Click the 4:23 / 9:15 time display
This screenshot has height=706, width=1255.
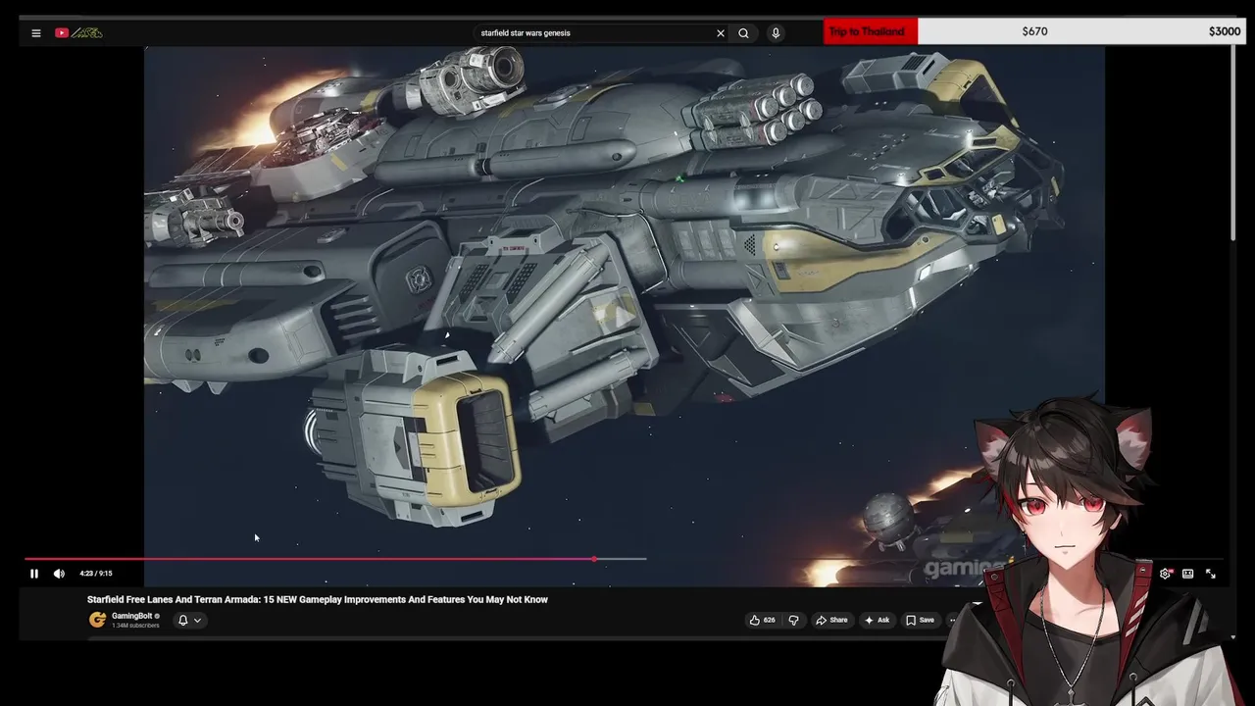pyautogui.click(x=96, y=574)
